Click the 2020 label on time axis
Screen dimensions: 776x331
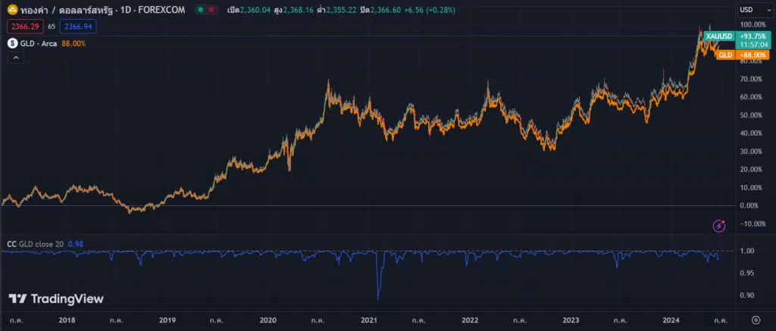click(x=268, y=320)
